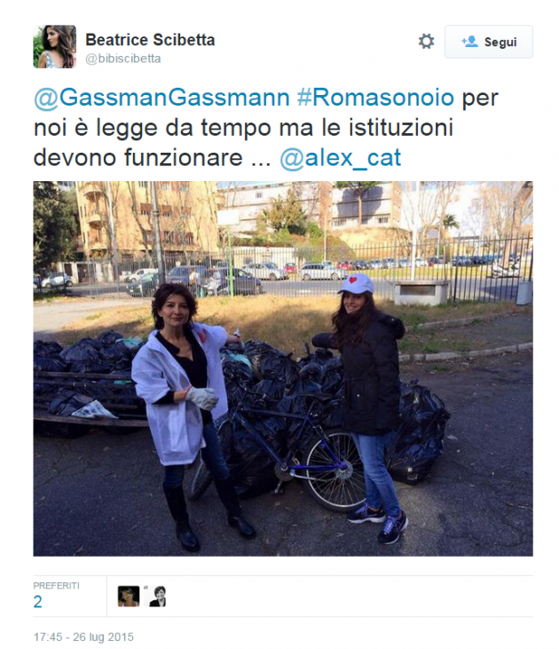Open Beatrice Scibetta's profile avatar
Viewport: 559px width, 649px height.
tap(55, 46)
